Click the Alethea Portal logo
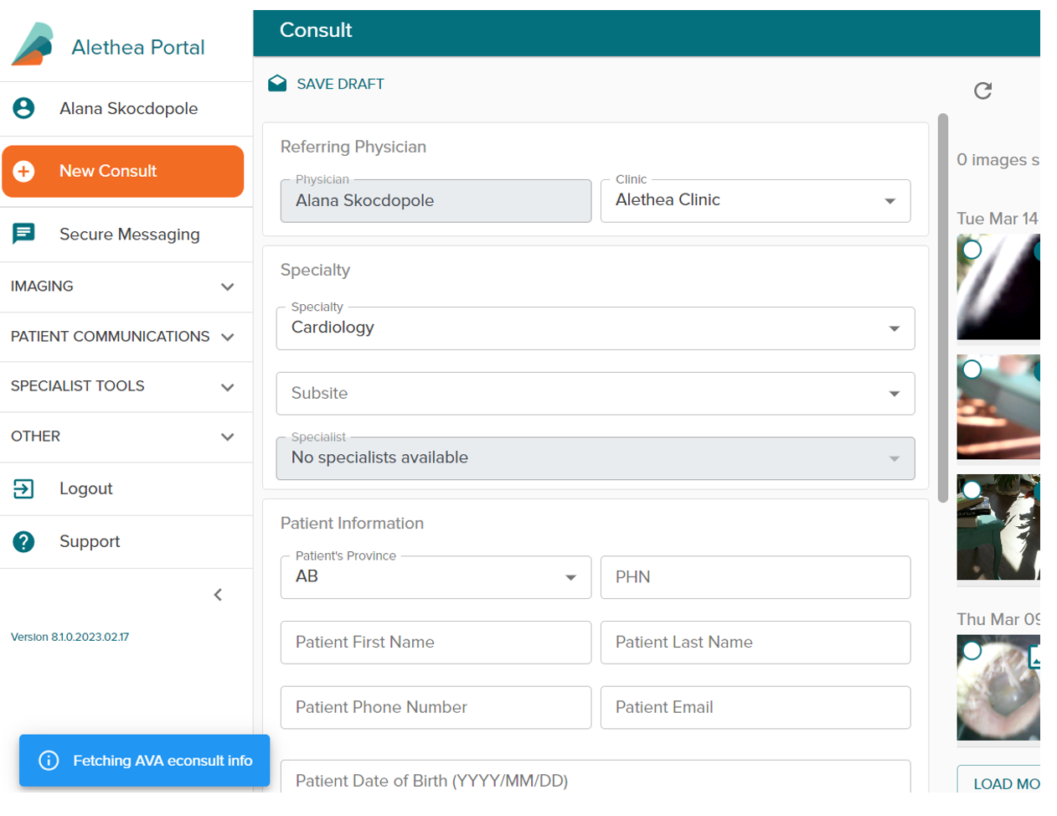 34,44
